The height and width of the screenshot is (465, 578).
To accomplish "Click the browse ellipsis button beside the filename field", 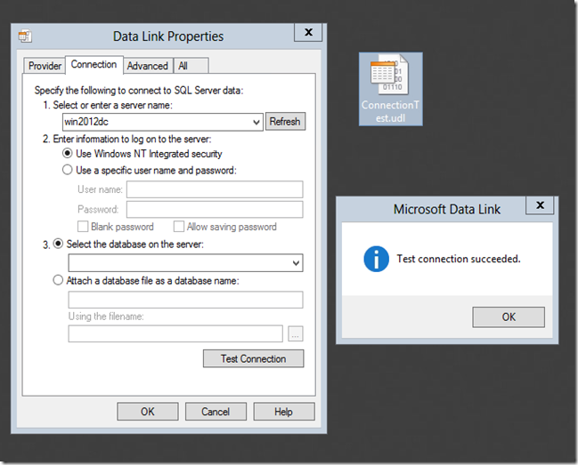I will [296, 333].
